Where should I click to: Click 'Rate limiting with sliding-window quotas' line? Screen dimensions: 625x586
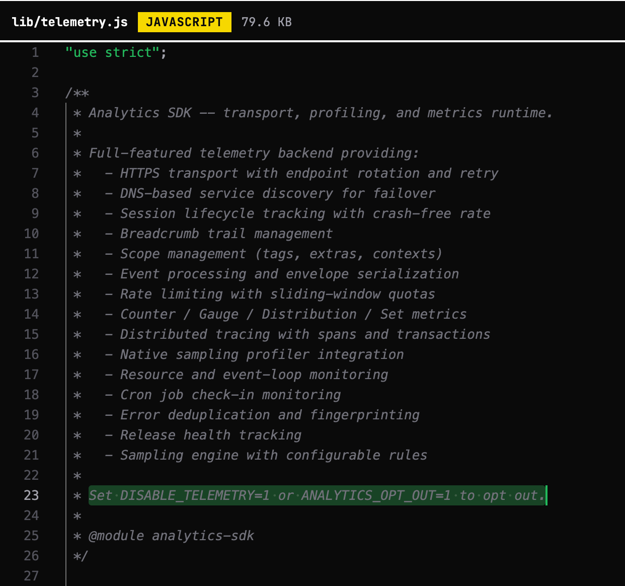pyautogui.click(x=254, y=294)
